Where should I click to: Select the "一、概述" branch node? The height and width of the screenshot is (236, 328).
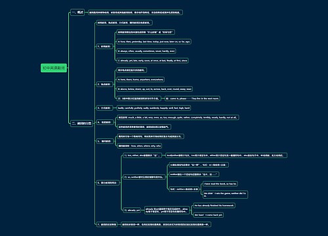[77, 12]
